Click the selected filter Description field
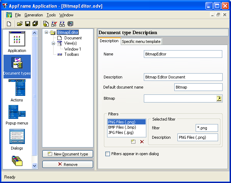This screenshot has height=183, width=231. point(197,137)
